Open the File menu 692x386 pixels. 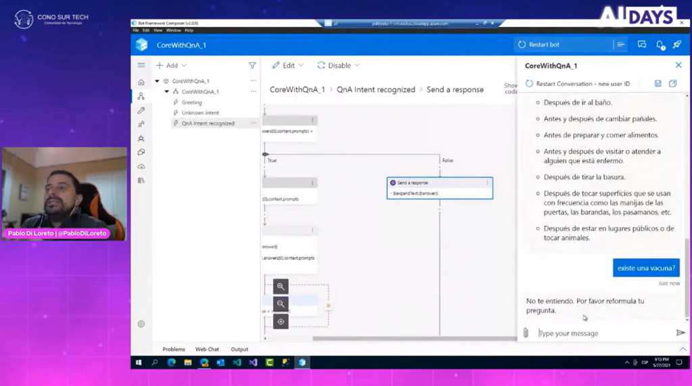click(136, 30)
